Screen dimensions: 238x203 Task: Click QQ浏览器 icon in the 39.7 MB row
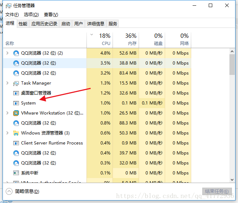[16, 153]
